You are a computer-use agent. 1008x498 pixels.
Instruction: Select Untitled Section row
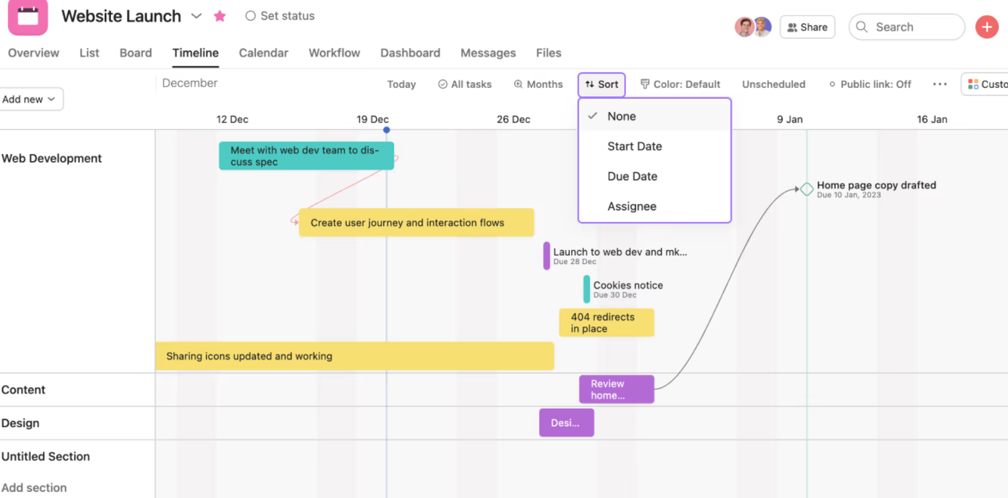pos(46,457)
